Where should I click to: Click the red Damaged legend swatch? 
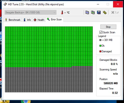[100, 51]
